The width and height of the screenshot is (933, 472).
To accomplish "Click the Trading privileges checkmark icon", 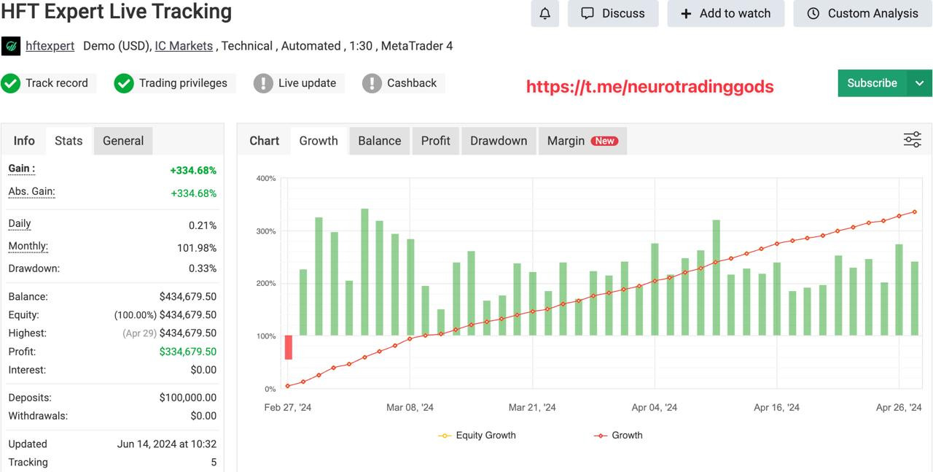I will [124, 83].
